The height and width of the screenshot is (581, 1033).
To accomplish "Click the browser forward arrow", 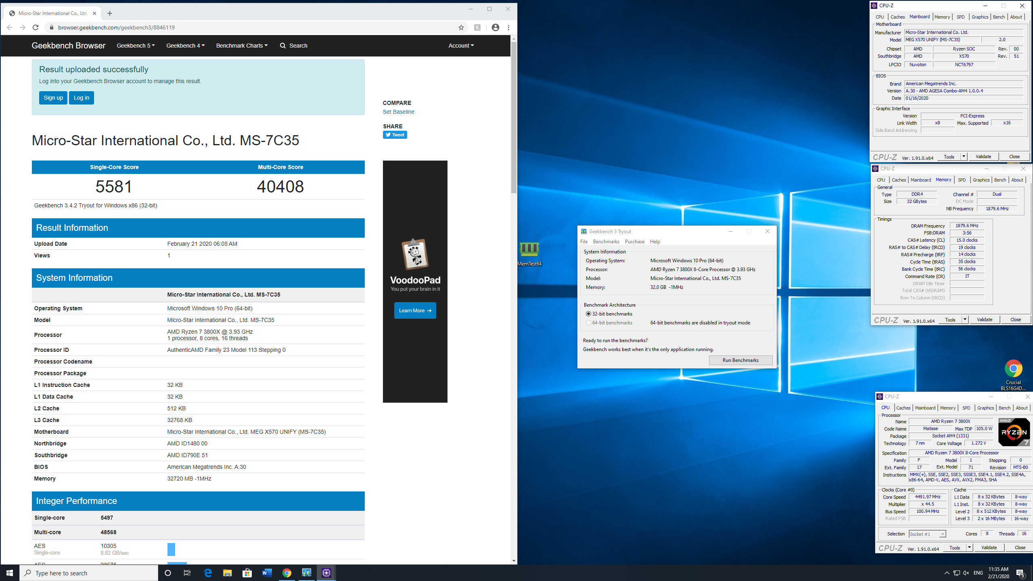I will pos(23,27).
